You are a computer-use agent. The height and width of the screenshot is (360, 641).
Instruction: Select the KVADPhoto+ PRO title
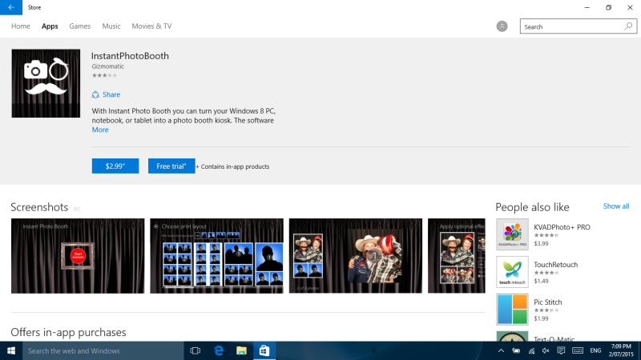click(x=562, y=227)
